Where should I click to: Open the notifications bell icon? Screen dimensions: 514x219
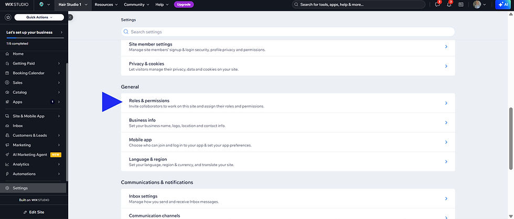pos(449,5)
